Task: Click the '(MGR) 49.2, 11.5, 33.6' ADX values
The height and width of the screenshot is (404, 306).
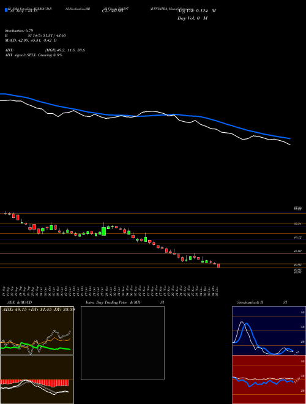Action: pos(65,50)
